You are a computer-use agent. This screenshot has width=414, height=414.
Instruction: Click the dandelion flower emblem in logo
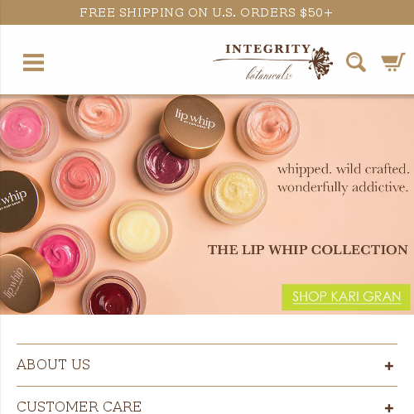[x=321, y=63]
